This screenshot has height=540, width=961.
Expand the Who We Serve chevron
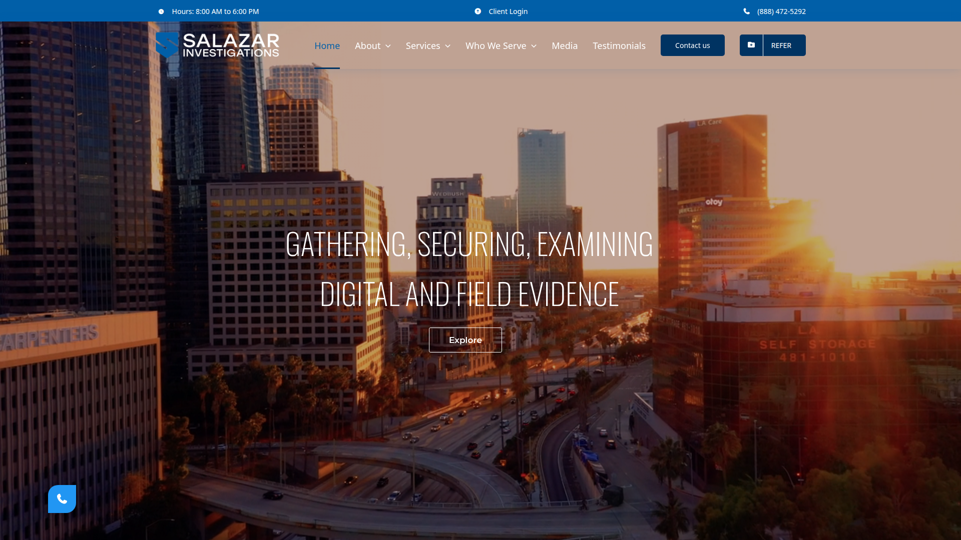[534, 46]
